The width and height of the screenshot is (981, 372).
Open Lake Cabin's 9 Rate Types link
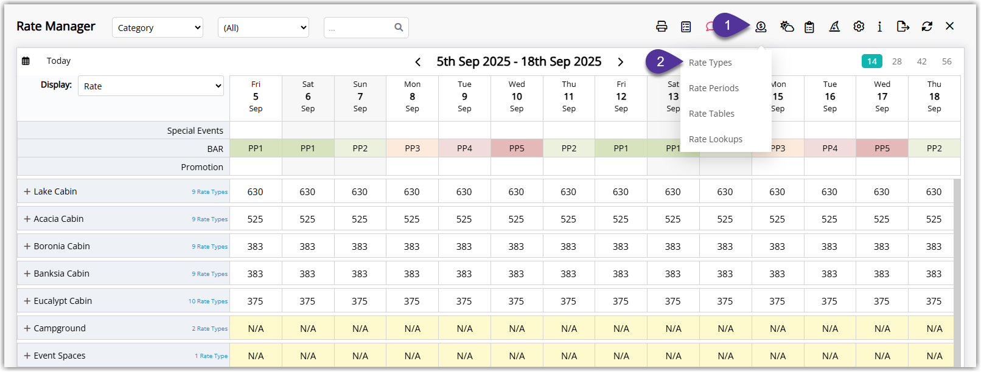coord(210,192)
